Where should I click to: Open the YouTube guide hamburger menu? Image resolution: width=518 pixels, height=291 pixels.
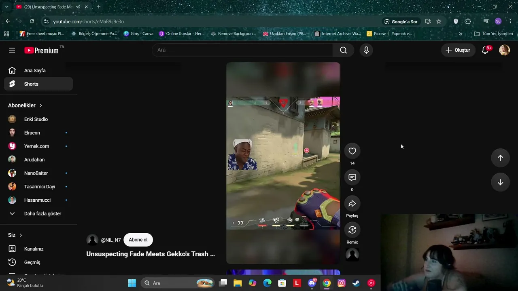point(12,50)
